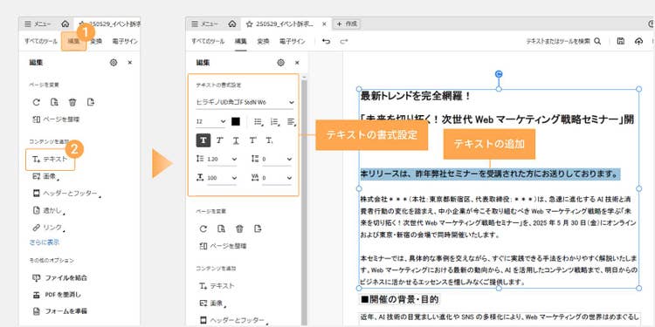Viewport: 655px width, 327px height.
Task: Open メニュー in right window
Action: tap(205, 24)
